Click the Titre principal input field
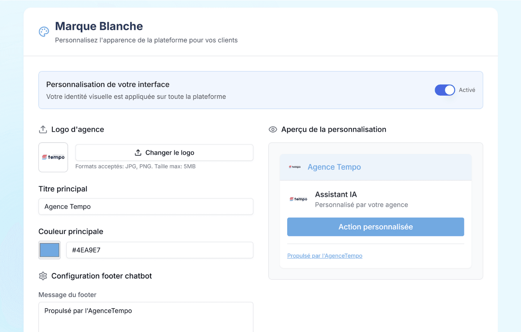The image size is (521, 332). coord(146,206)
